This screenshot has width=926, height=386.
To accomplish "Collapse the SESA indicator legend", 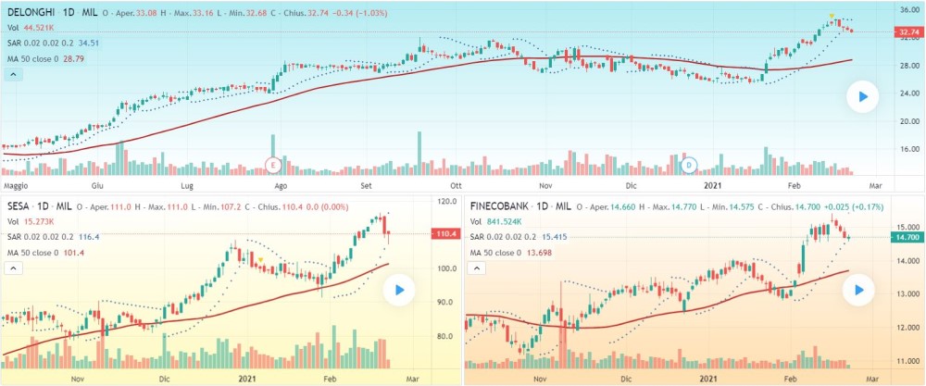I will (14, 268).
